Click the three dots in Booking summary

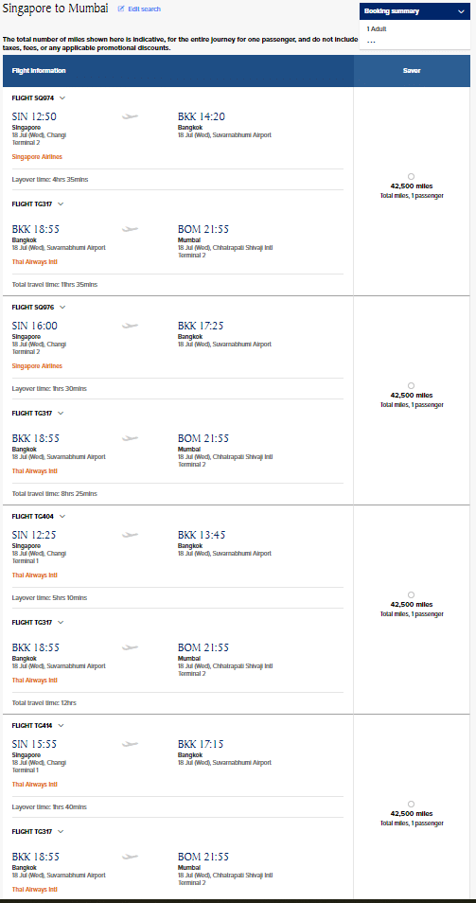click(x=371, y=42)
